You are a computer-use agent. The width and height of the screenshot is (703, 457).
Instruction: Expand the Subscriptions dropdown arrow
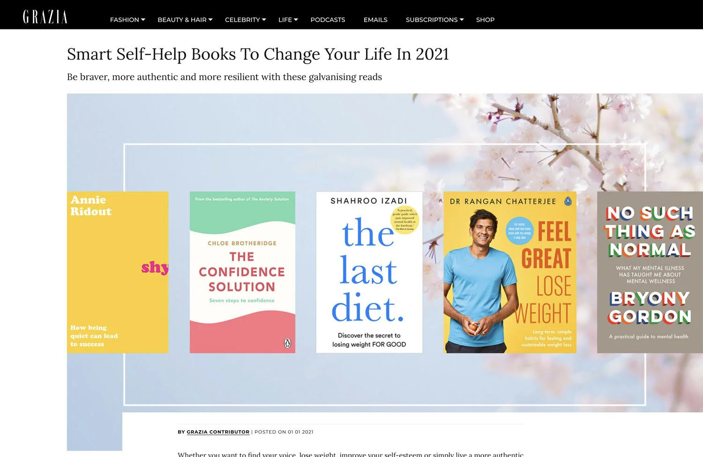pyautogui.click(x=462, y=20)
